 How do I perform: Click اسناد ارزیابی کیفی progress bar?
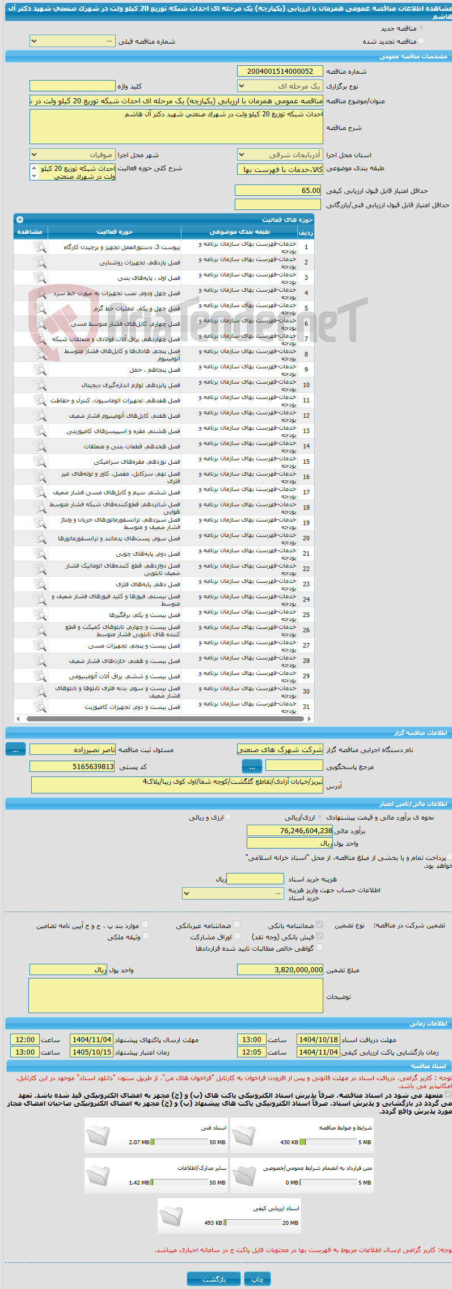tap(252, 1223)
